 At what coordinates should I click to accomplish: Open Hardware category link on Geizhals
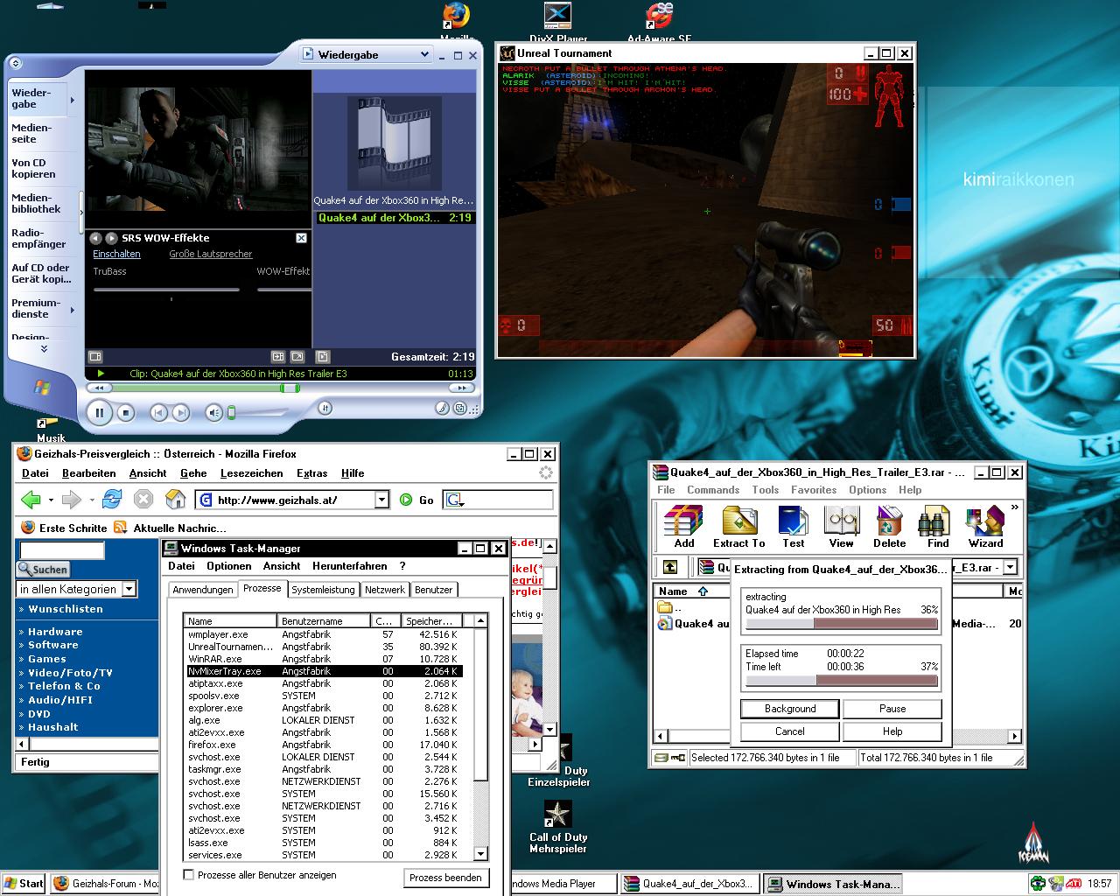(x=55, y=632)
